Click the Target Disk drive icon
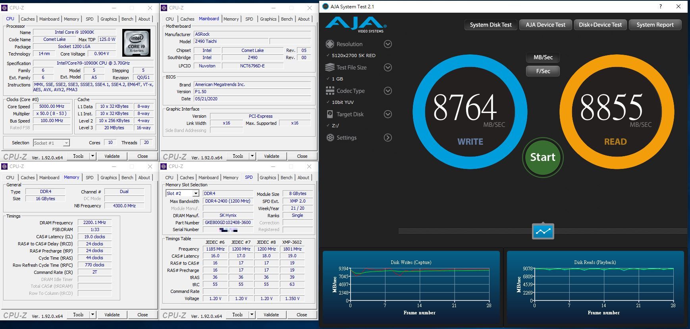 [330, 114]
